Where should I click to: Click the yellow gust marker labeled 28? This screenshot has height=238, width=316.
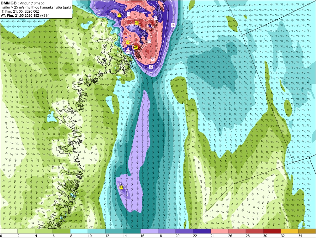(121, 187)
